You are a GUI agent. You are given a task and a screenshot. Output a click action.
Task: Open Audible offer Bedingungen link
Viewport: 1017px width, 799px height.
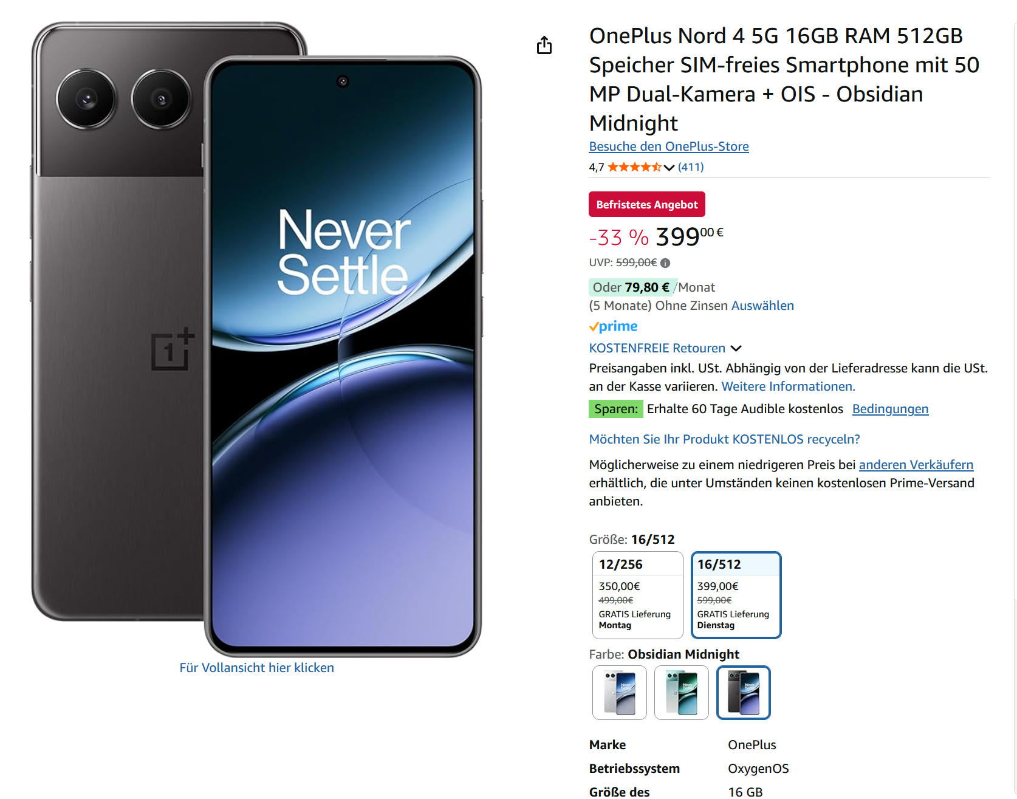coord(890,409)
